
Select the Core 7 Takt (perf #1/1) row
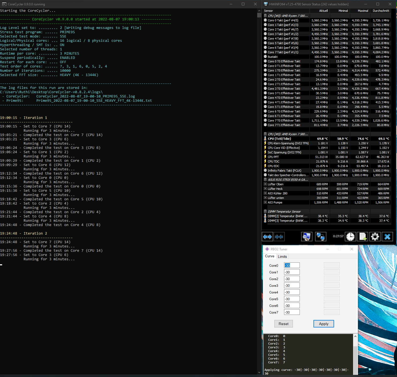point(327,52)
